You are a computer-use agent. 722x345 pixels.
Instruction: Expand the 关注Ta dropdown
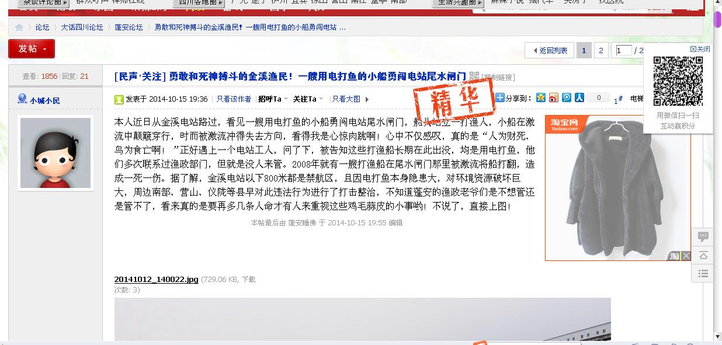click(321, 99)
